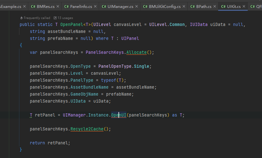Click the OpenUI method call

click(x=119, y=115)
